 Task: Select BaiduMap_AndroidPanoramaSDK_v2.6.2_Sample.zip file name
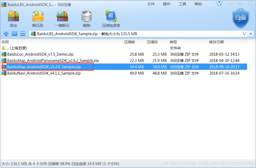53,61
